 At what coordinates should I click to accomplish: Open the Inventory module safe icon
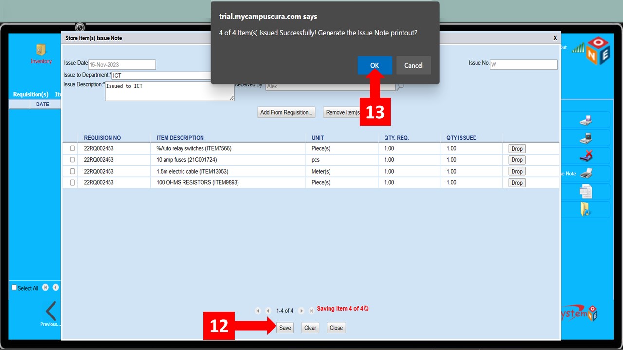pos(41,50)
